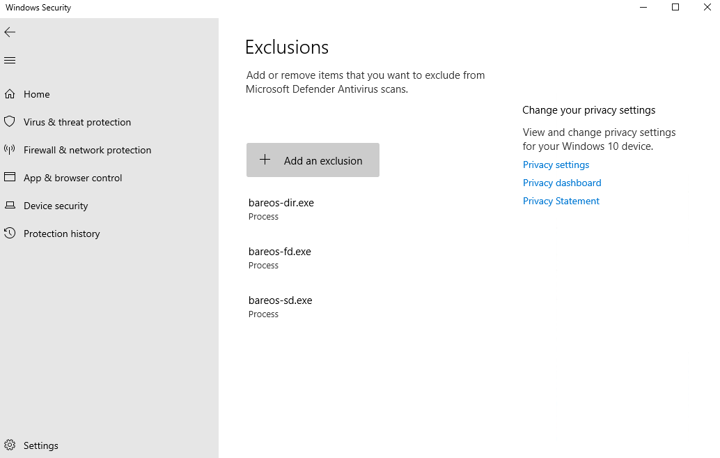
Task: Click the Virus & threat protection shield icon
Action: 10,121
